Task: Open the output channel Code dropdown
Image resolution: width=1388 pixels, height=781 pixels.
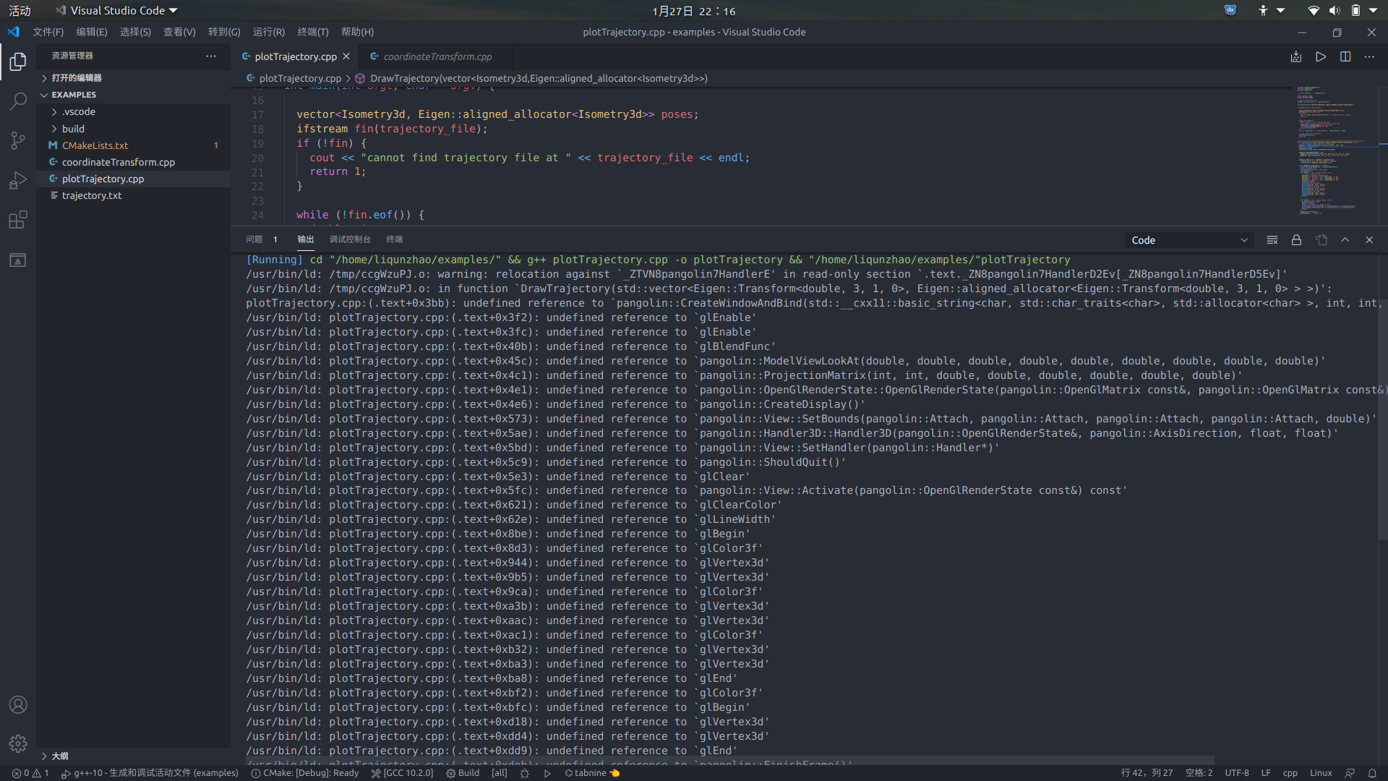Action: [x=1189, y=240]
